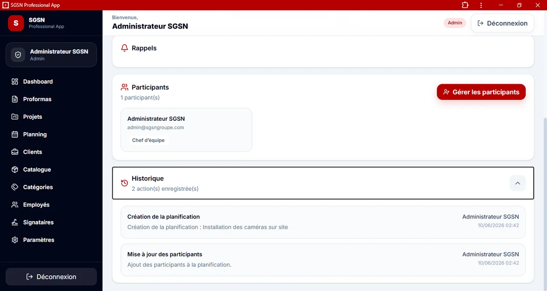The image size is (547, 291).
Task: Open the three-dot menu in title bar
Action: point(481,5)
